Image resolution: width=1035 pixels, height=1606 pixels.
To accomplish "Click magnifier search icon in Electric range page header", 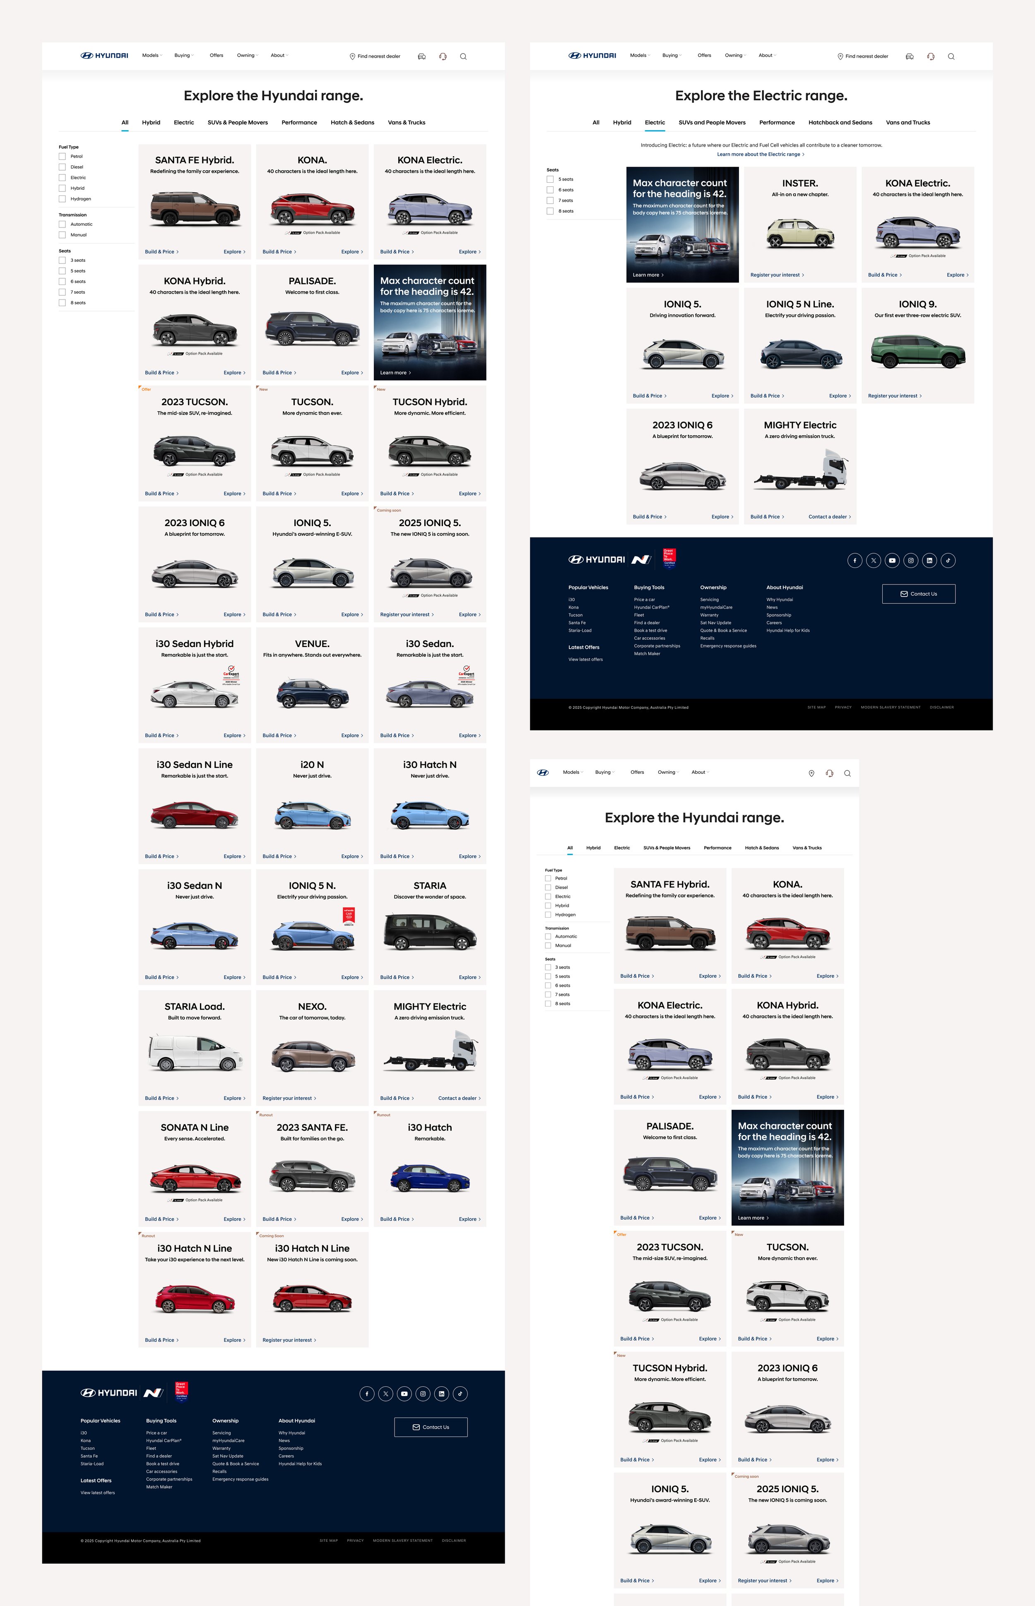I will (x=951, y=56).
